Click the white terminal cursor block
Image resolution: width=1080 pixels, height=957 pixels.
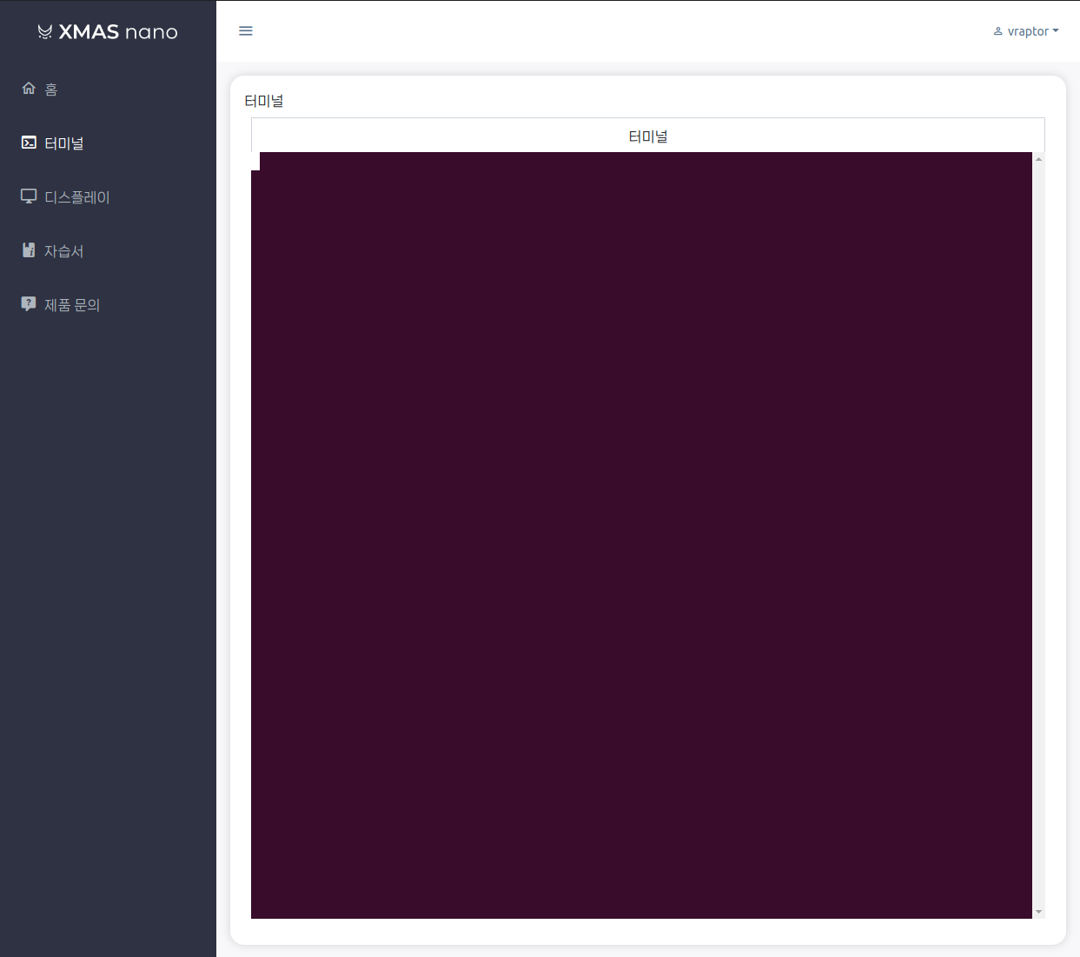255,162
